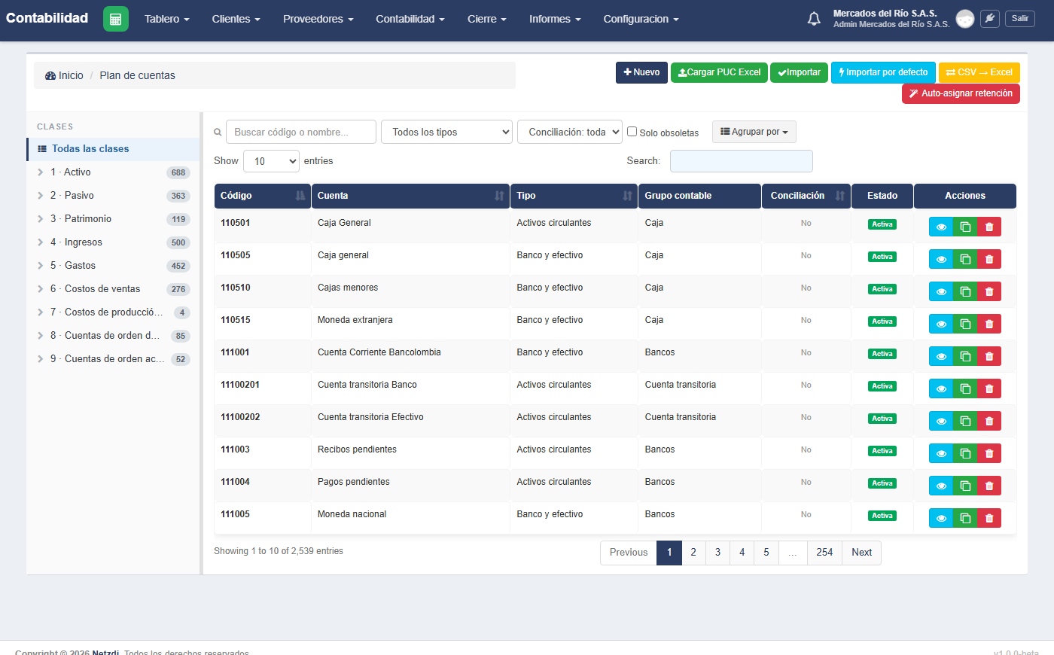This screenshot has width=1054, height=655.
Task: Open the Configuracion menu
Action: [641, 19]
